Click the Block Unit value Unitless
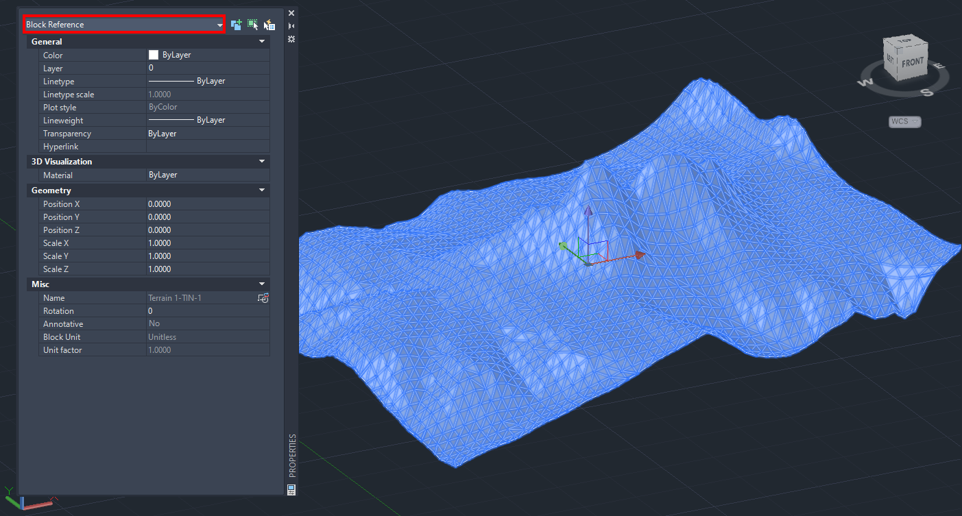This screenshot has height=516, width=962. (x=163, y=337)
